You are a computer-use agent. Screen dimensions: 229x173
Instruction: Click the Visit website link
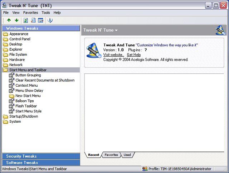tap(113, 55)
